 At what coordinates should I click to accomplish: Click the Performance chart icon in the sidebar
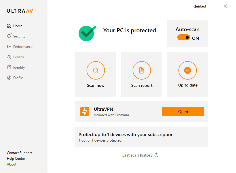(x=9, y=47)
